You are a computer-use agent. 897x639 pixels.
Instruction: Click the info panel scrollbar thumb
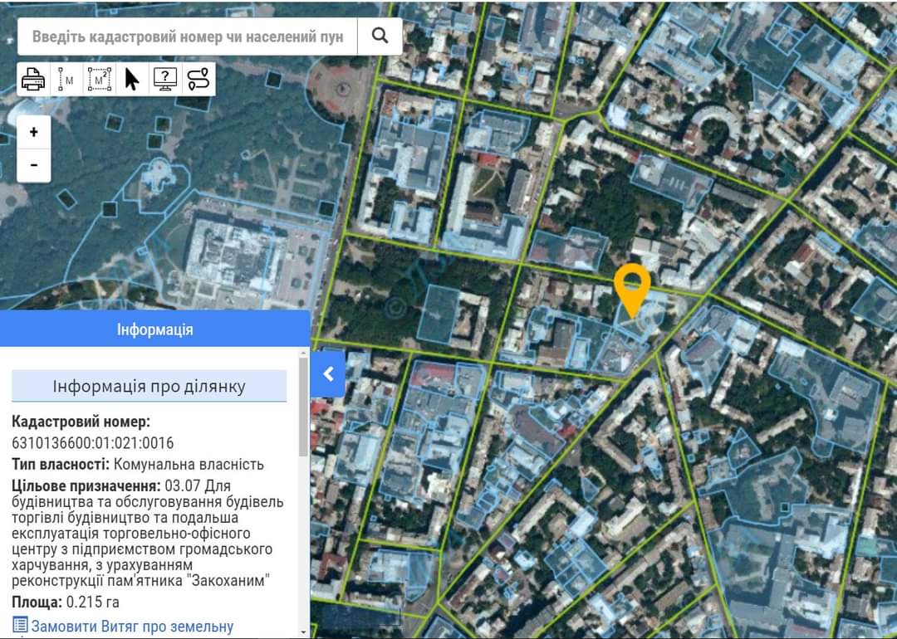(x=303, y=407)
